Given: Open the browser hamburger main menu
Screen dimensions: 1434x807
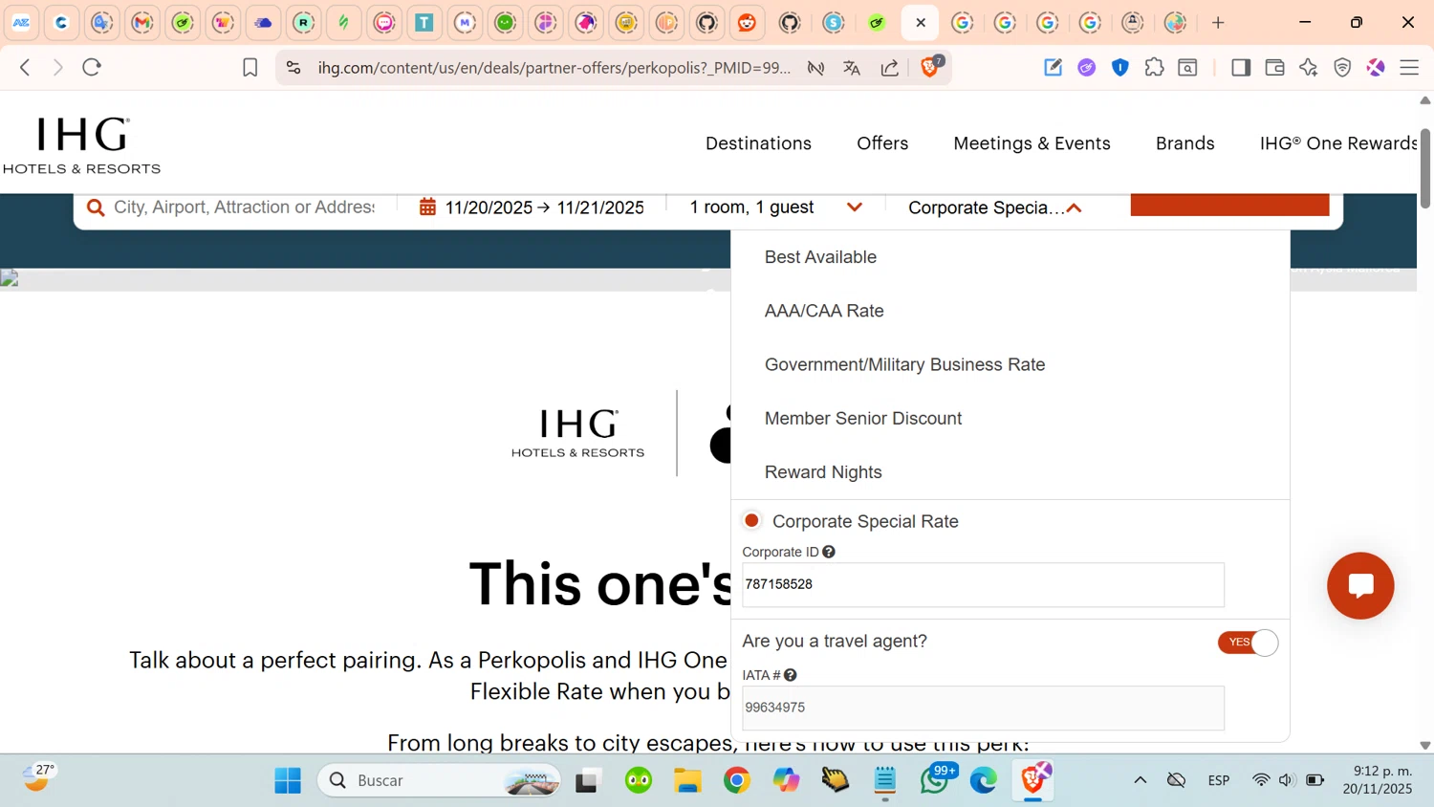Looking at the screenshot, I should tap(1409, 67).
